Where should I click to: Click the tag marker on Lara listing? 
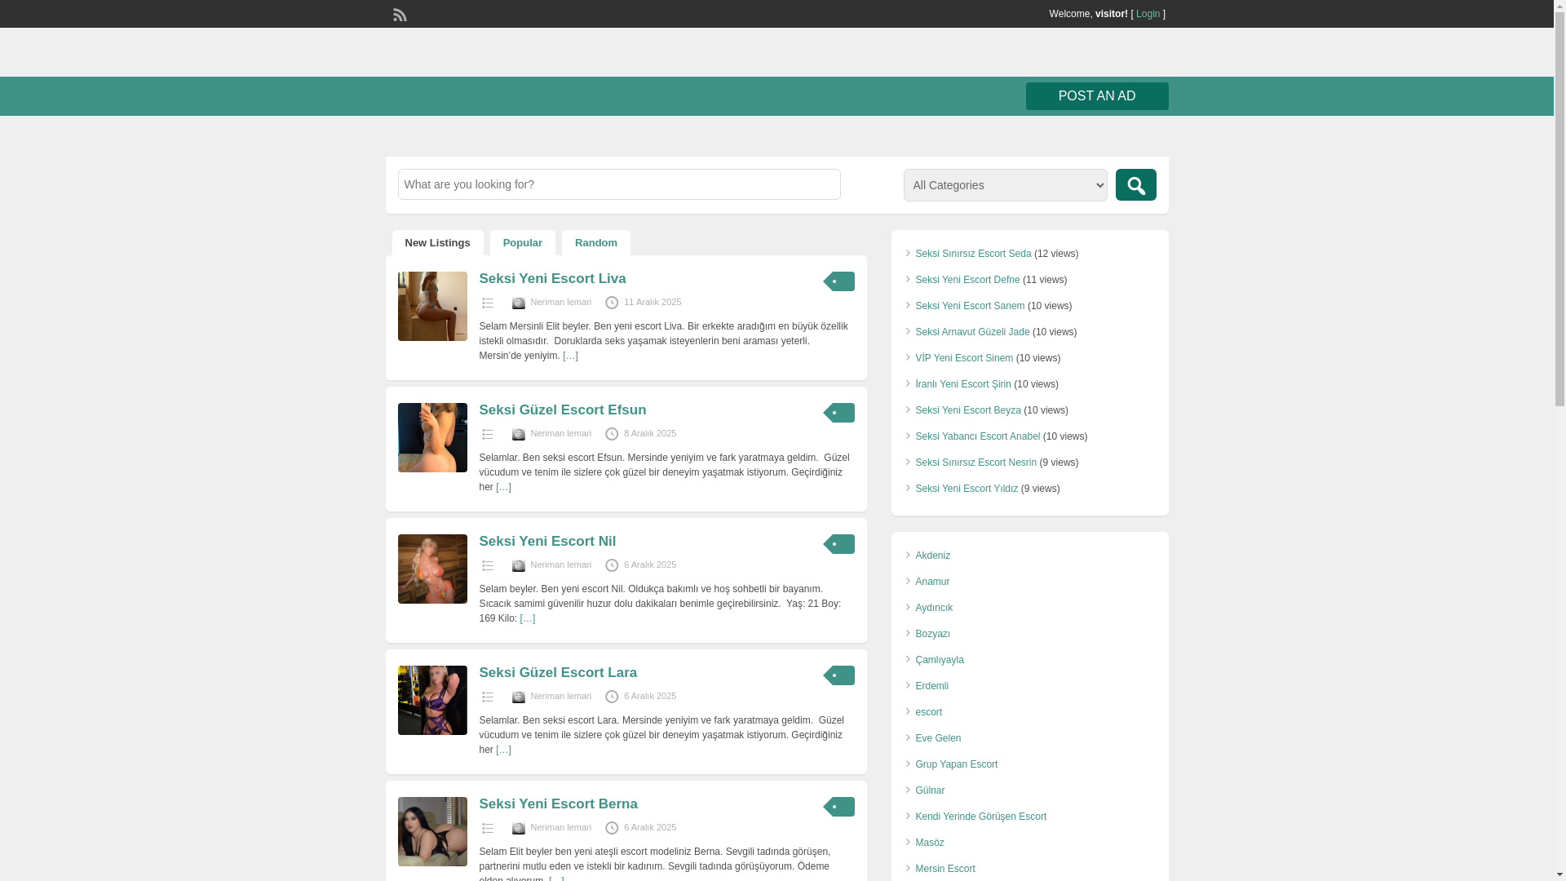(x=838, y=675)
